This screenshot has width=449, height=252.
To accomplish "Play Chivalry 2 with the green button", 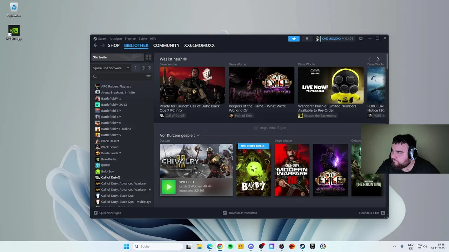I will [169, 187].
